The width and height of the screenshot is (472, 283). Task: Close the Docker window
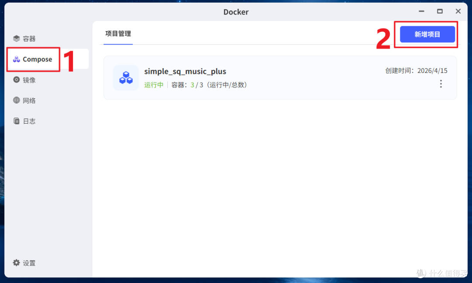coord(458,11)
